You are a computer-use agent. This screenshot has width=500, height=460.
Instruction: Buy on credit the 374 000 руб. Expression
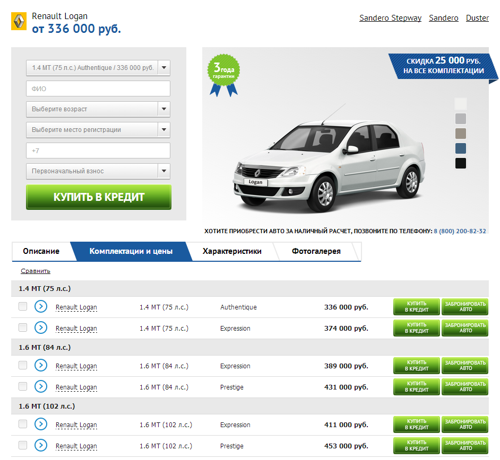point(417,328)
